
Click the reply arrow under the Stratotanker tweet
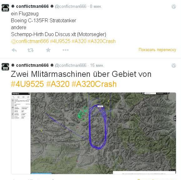click(14, 50)
